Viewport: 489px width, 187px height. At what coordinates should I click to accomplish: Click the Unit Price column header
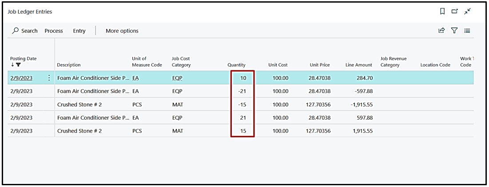[320, 65]
